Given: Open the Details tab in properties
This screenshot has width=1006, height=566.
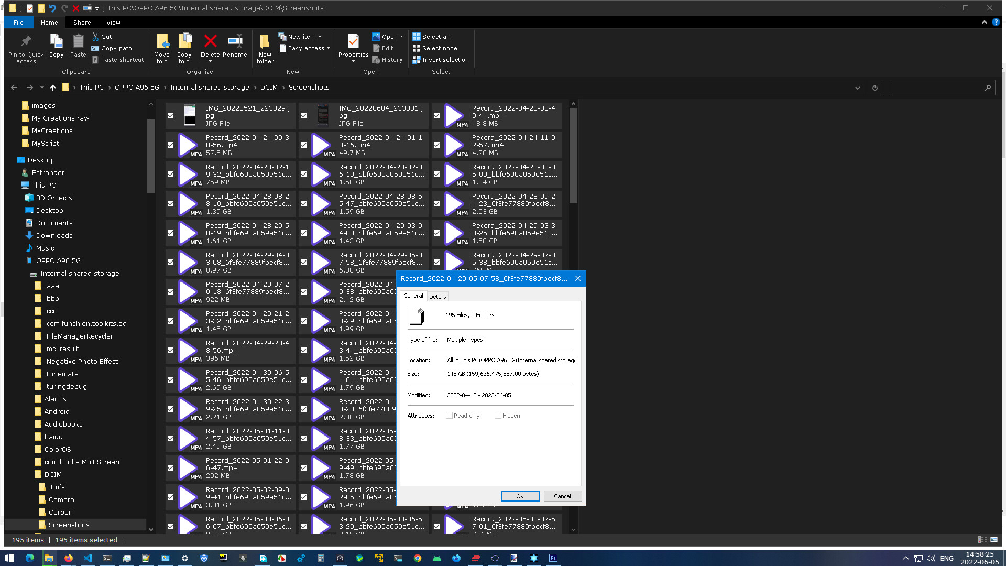Looking at the screenshot, I should tap(438, 297).
